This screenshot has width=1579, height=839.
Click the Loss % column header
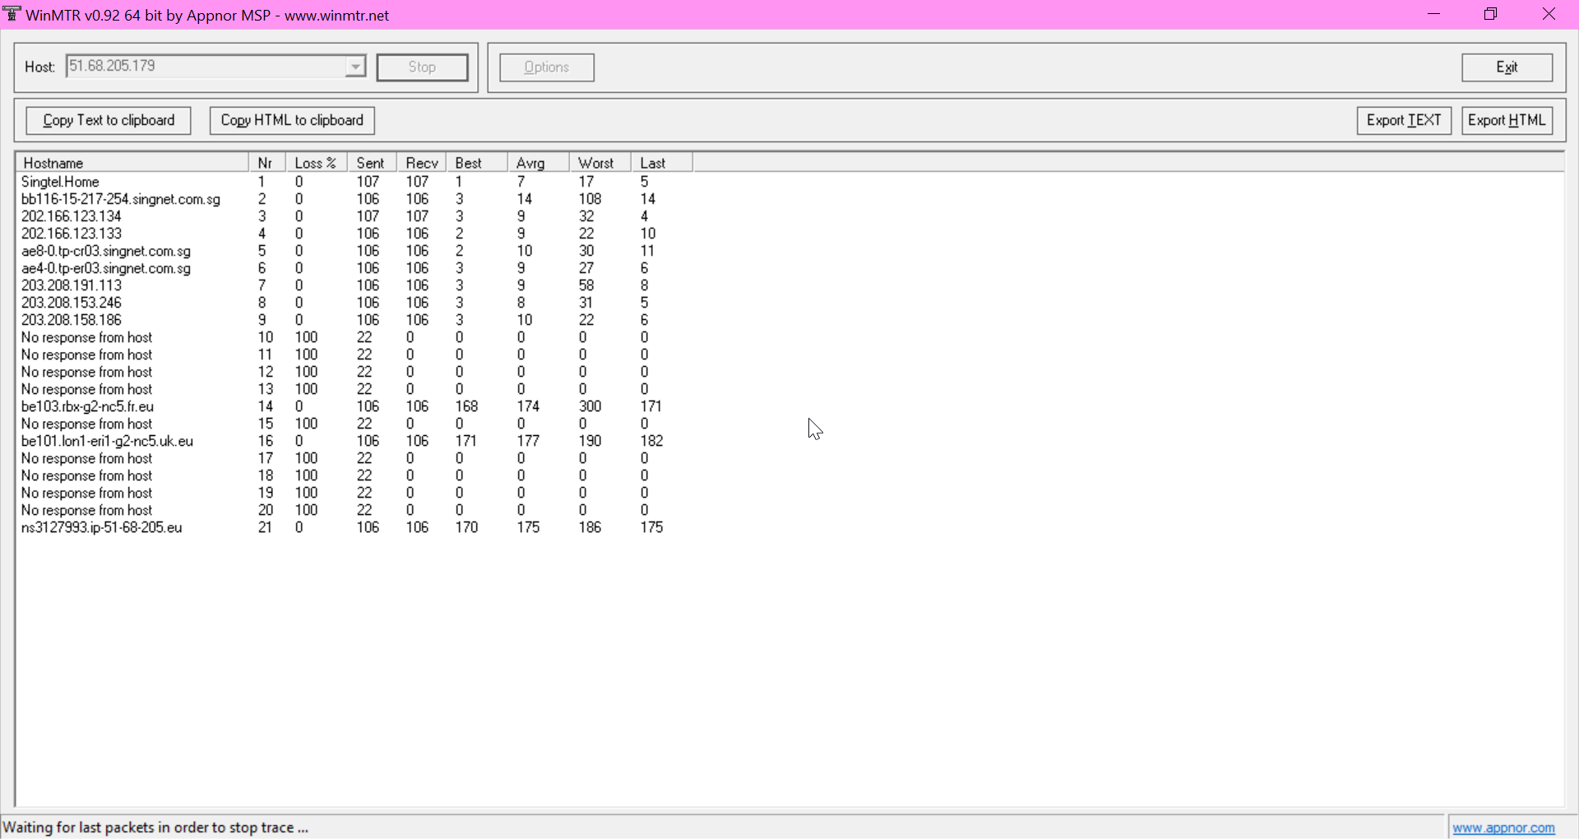(x=316, y=163)
